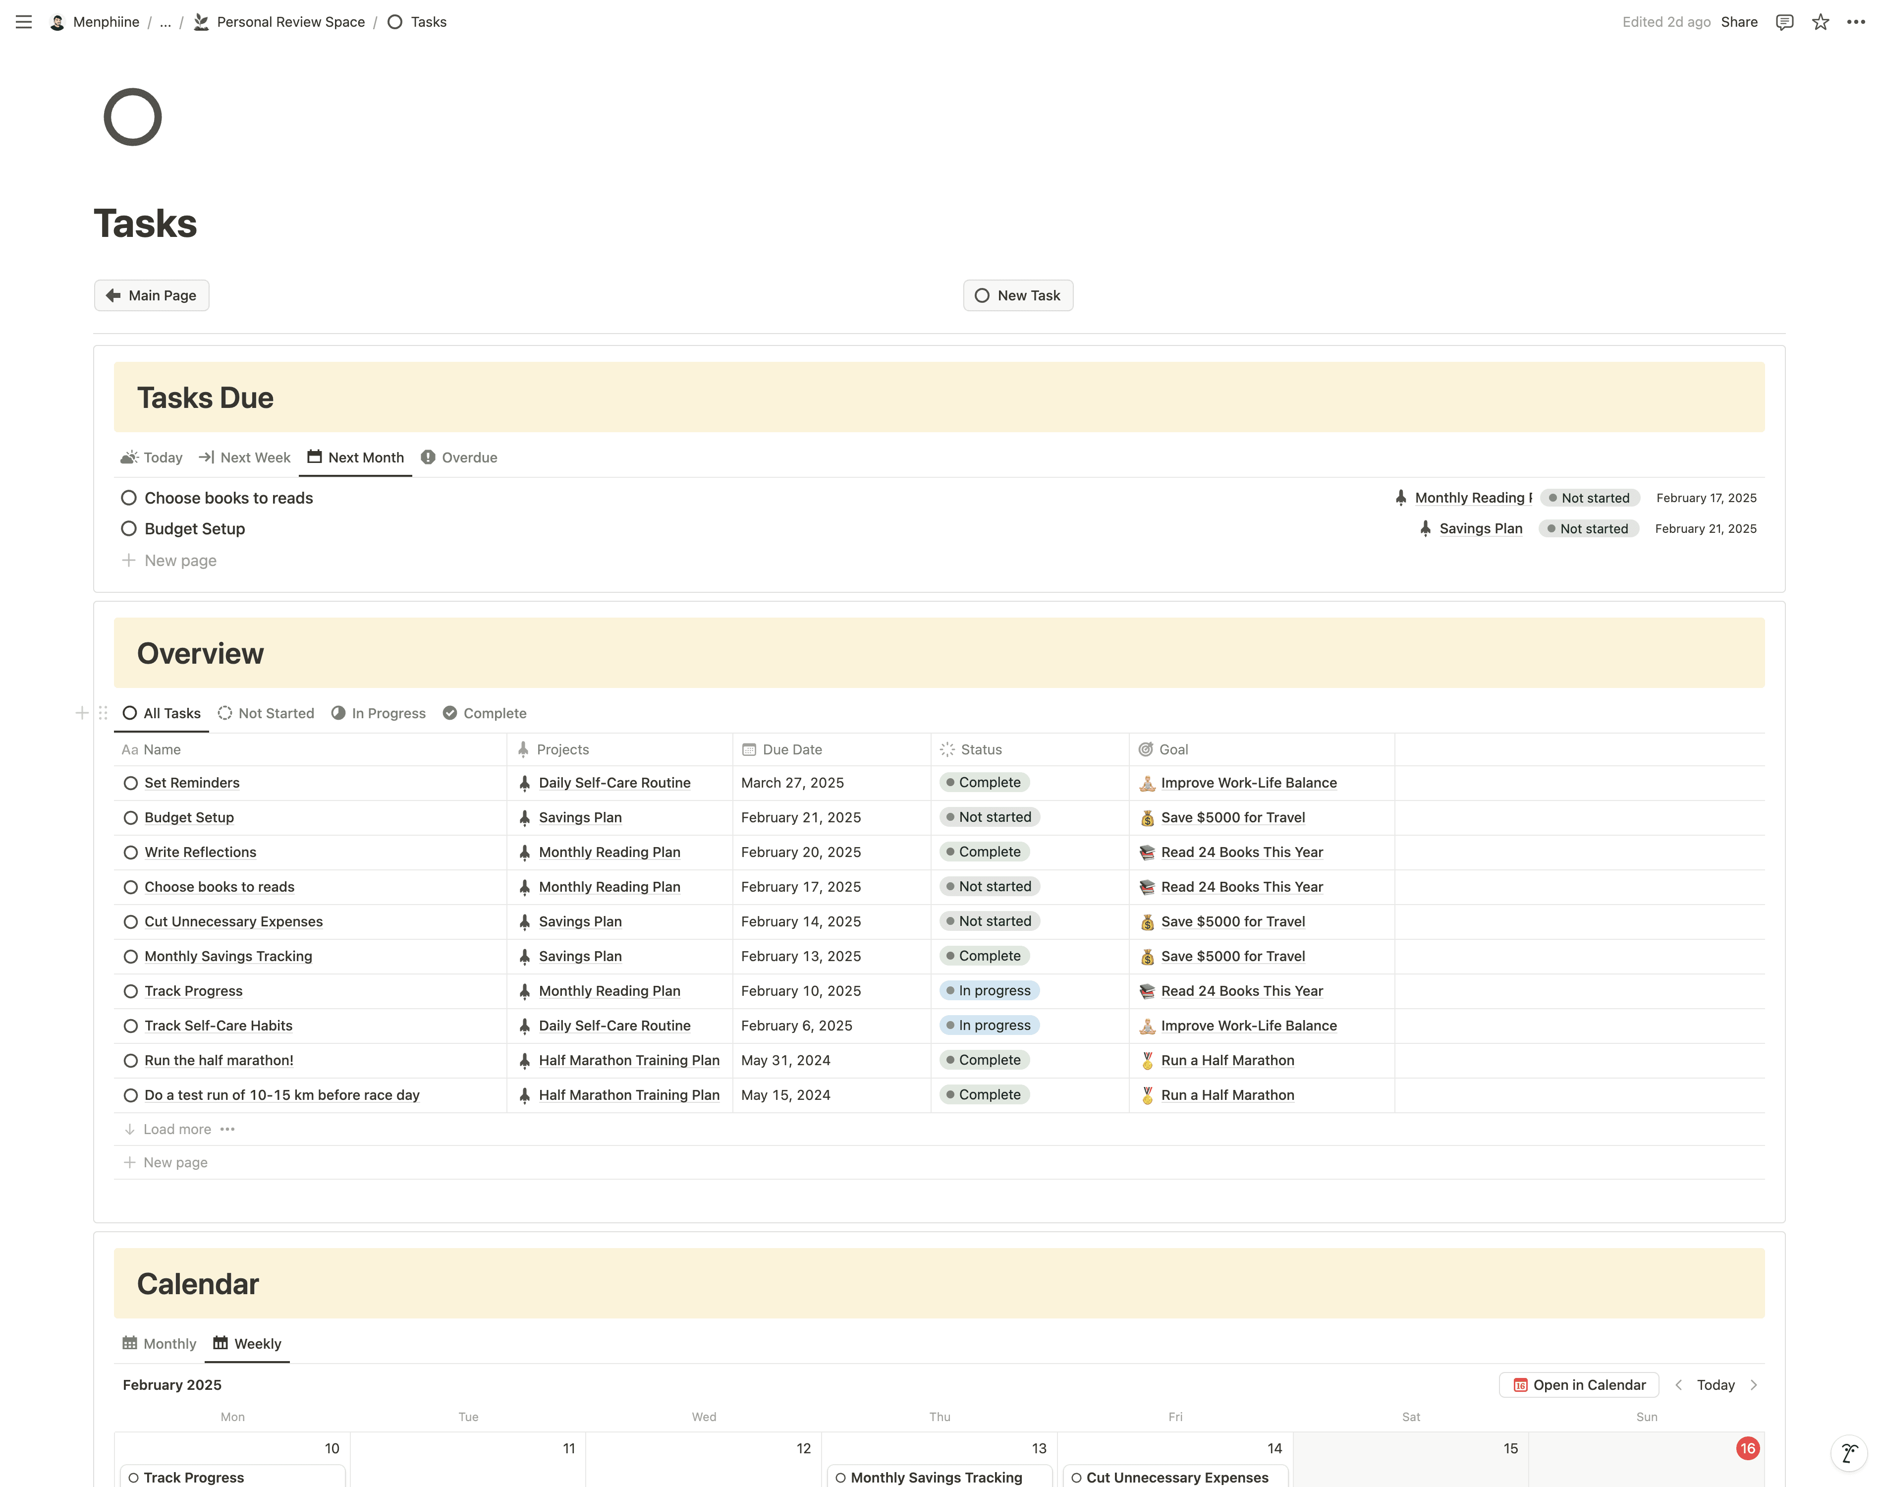Click the plus icon beside All Tasks
Screen dimensions: 1883x1487
pyautogui.click(x=82, y=713)
